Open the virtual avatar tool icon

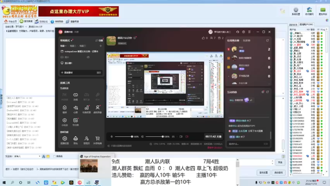[97, 107]
